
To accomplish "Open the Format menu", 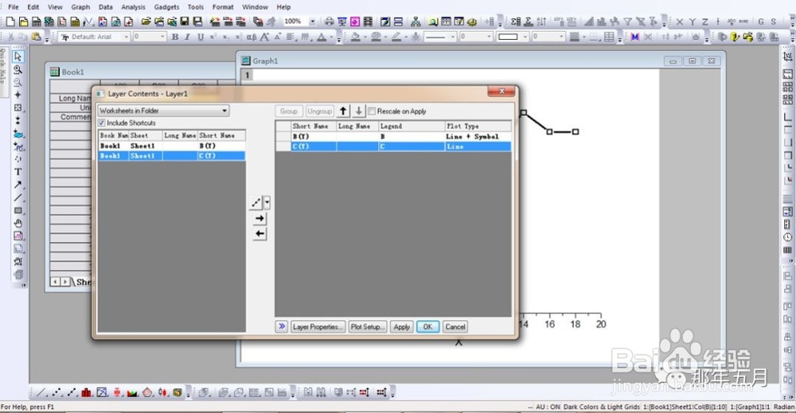I will (x=223, y=7).
